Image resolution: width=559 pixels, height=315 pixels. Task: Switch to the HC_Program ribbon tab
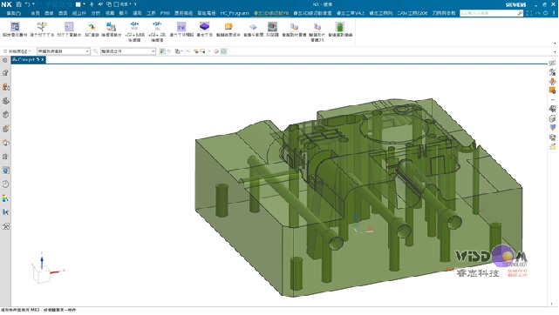(x=235, y=13)
